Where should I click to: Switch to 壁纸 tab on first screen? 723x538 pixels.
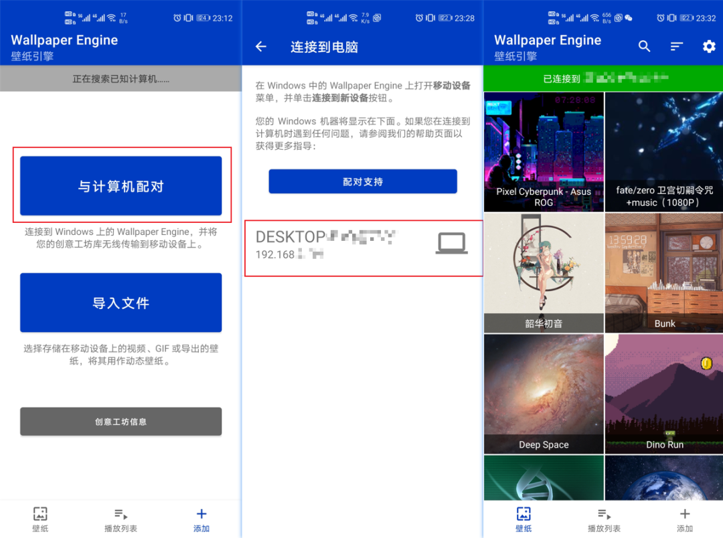40,519
